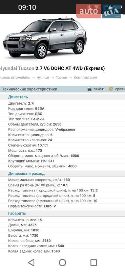Click the Расположение цилиндров V-образное row
The height and width of the screenshot is (272, 125).
[62, 130]
